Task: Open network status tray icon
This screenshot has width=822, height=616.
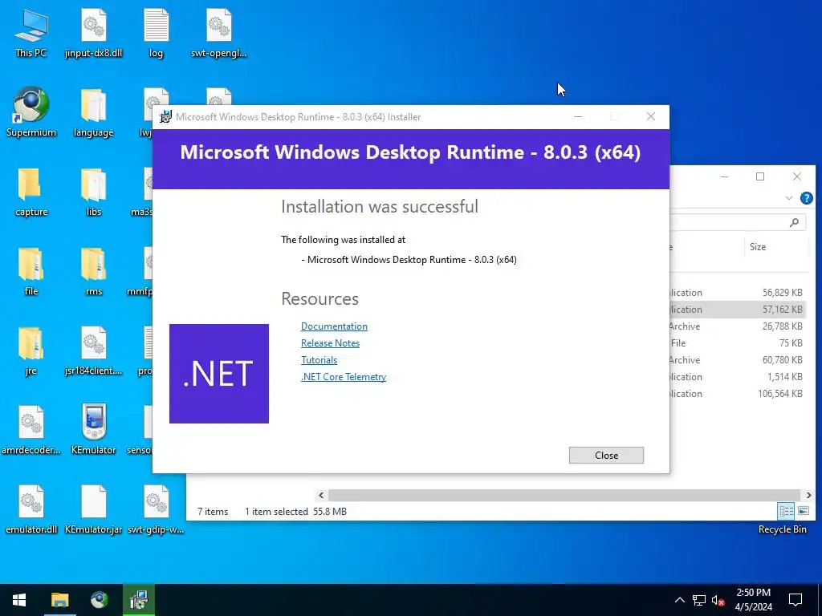Action: (699, 600)
